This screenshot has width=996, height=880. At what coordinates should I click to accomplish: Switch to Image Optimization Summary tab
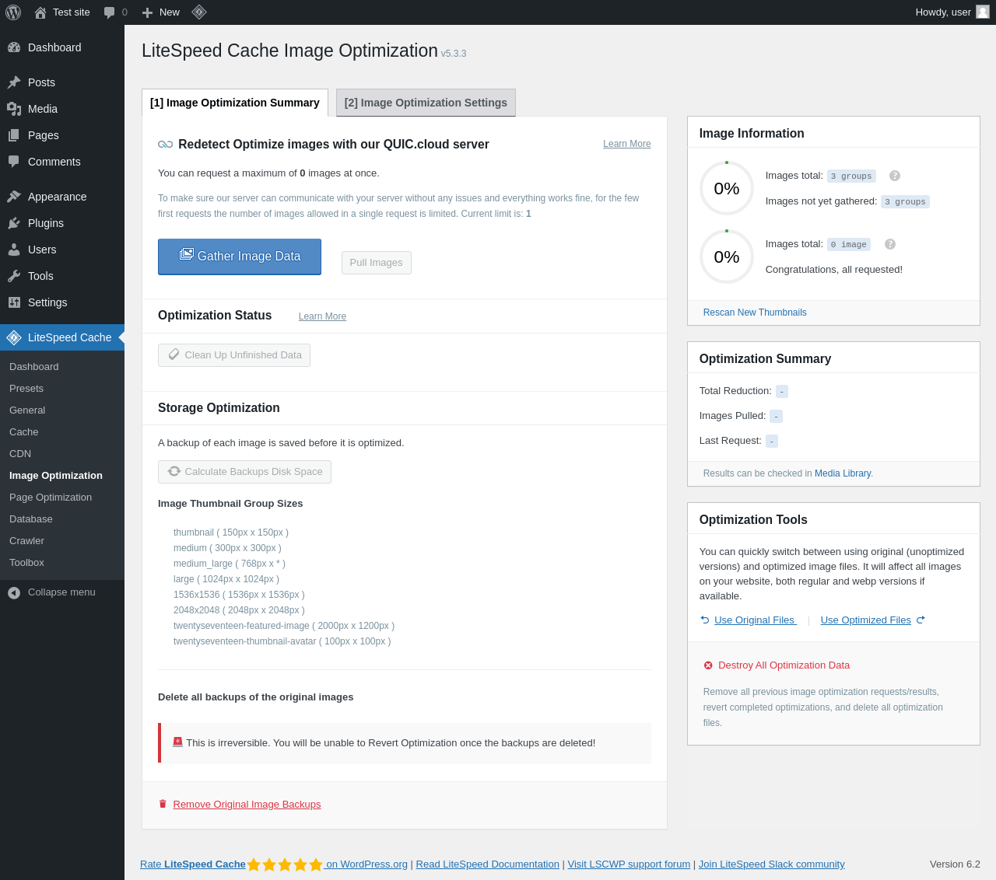[235, 103]
